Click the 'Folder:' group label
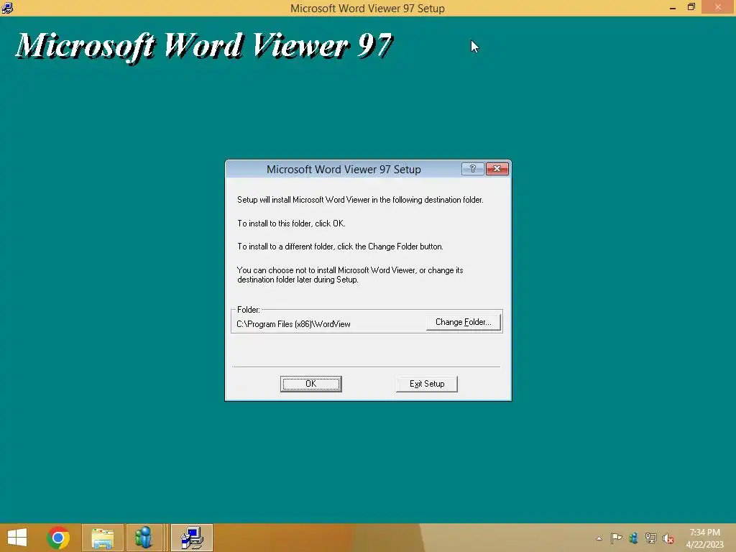This screenshot has width=736, height=552. pos(248,310)
